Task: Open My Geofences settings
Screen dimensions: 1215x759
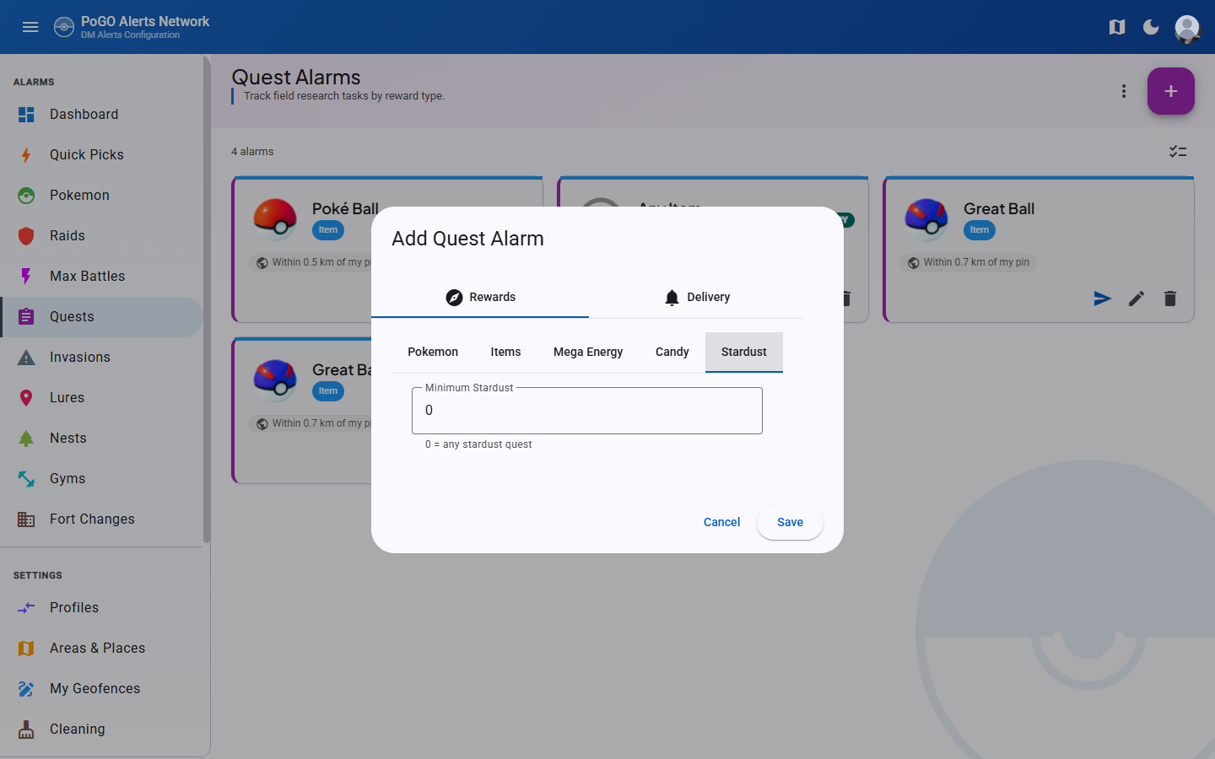Action: tap(101, 689)
